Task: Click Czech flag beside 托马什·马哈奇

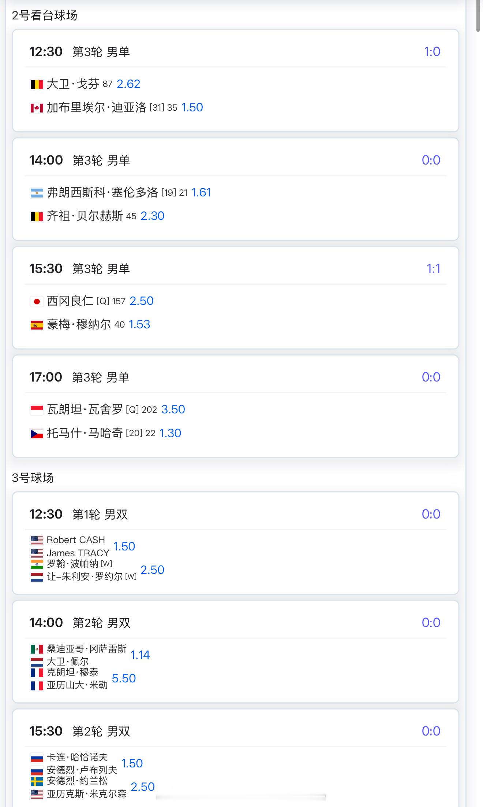Action: (37, 434)
